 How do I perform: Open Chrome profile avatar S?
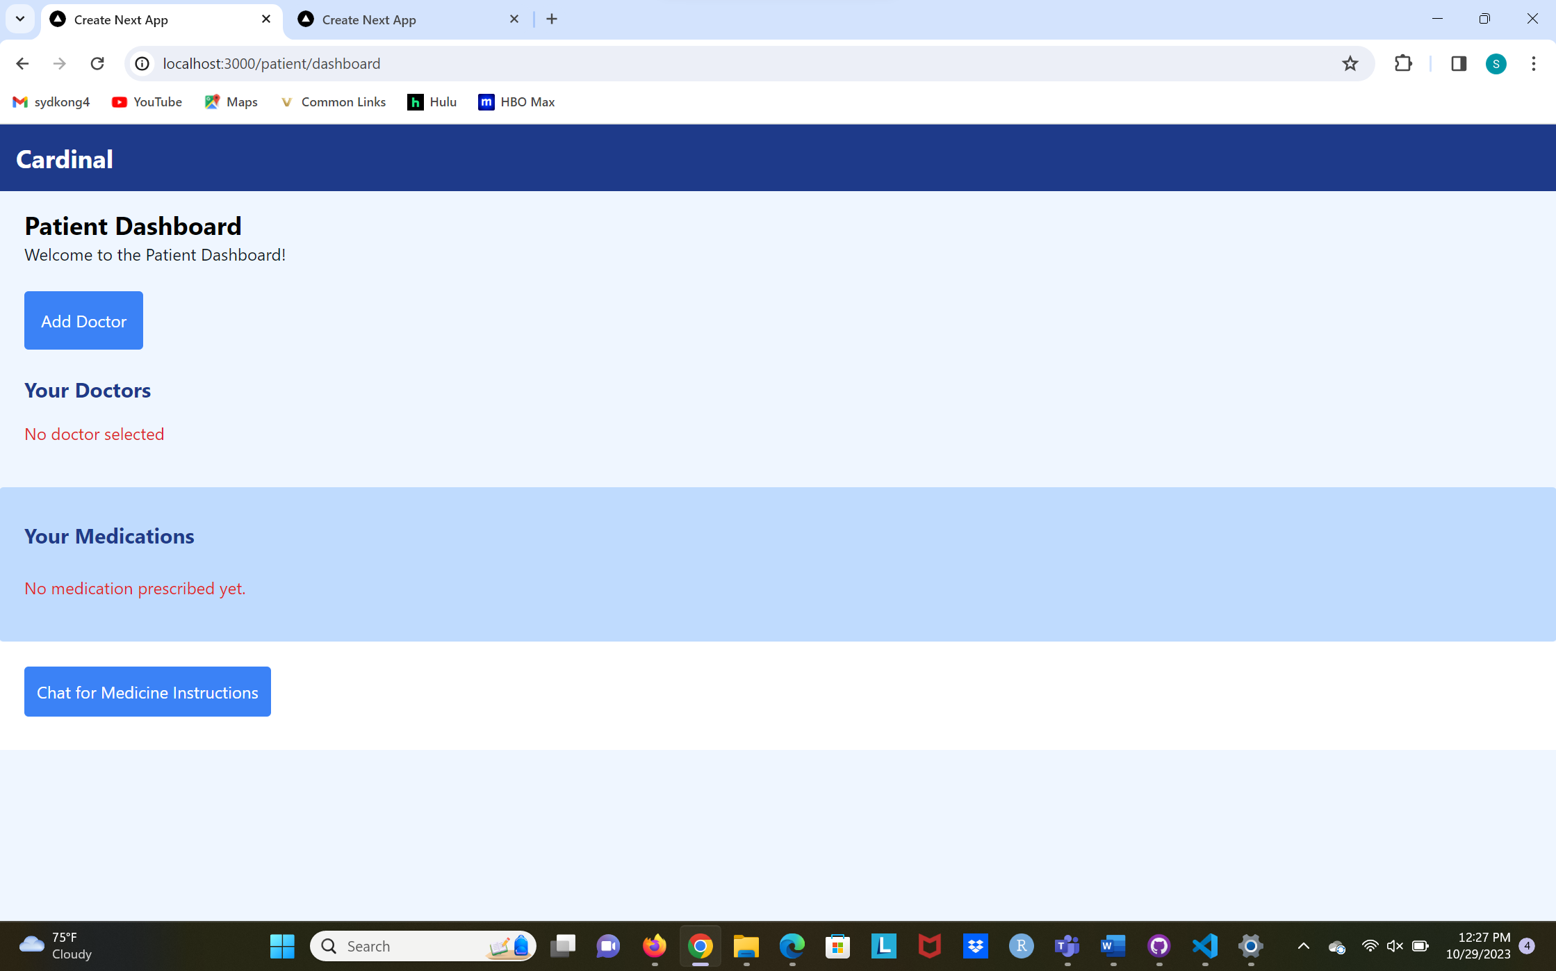click(1496, 64)
